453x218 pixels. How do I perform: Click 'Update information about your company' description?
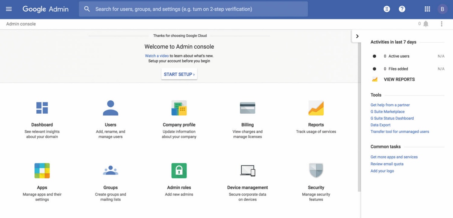click(179, 134)
